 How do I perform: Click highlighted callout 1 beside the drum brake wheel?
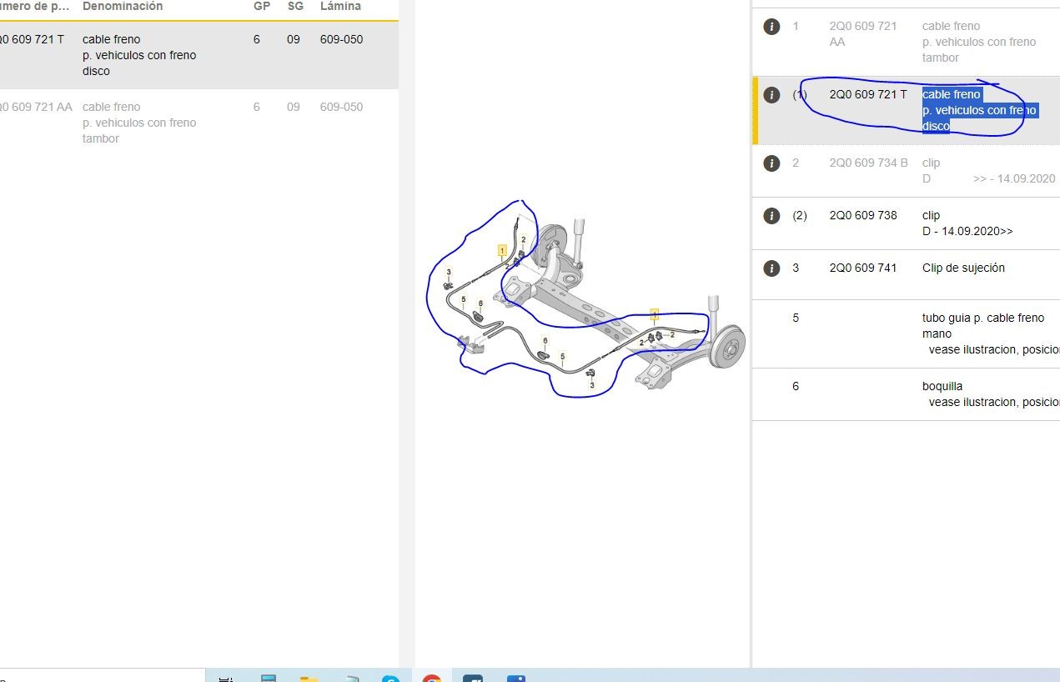[655, 314]
